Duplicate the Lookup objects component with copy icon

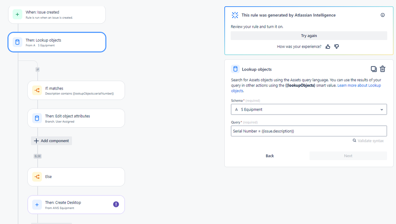coord(373,69)
